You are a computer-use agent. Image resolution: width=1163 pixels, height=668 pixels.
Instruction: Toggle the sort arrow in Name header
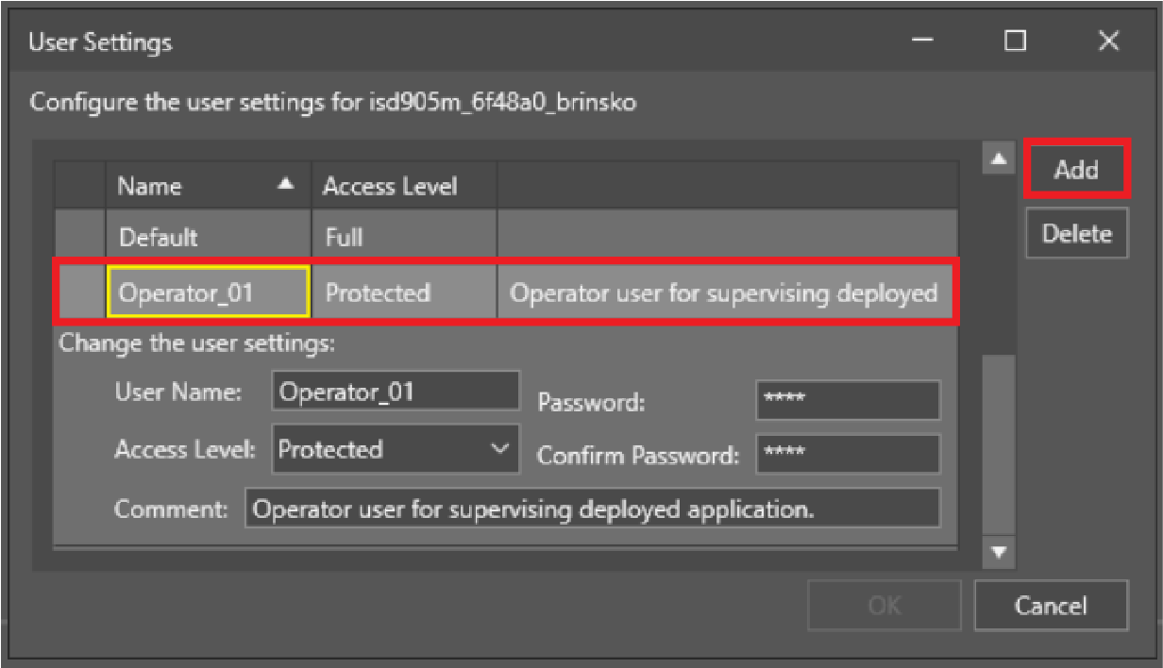287,185
